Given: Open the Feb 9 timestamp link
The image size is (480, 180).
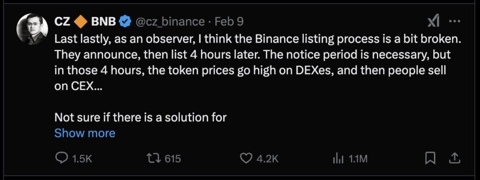Looking at the screenshot, I should pyautogui.click(x=229, y=22).
